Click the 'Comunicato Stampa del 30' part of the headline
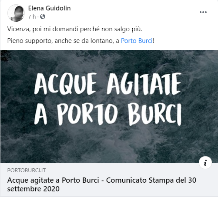The width and height of the screenshot is (218, 197). 151,180
